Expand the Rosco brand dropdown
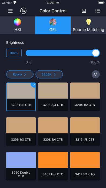The height and width of the screenshot is (188, 106). (x=20, y=74)
